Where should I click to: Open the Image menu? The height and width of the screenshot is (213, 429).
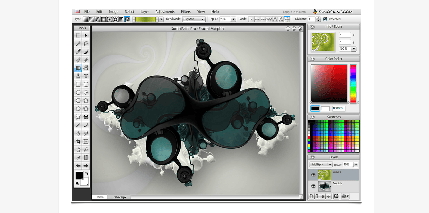coord(114,12)
